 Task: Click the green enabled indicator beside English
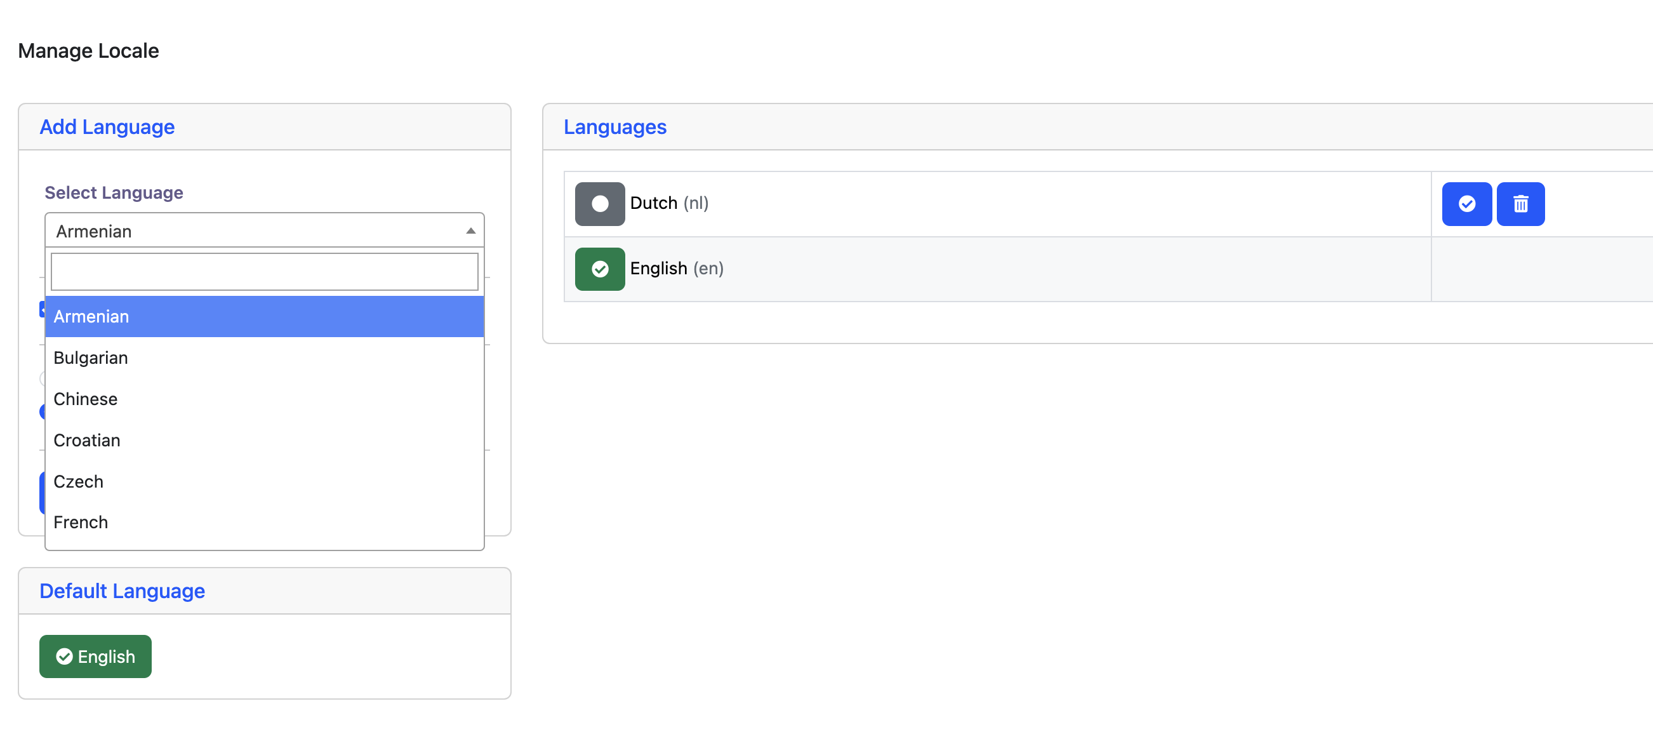pos(599,269)
